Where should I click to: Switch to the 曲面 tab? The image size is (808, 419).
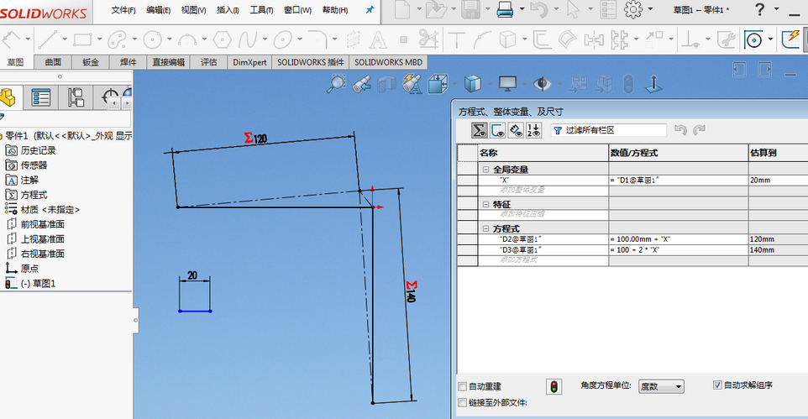pos(53,62)
